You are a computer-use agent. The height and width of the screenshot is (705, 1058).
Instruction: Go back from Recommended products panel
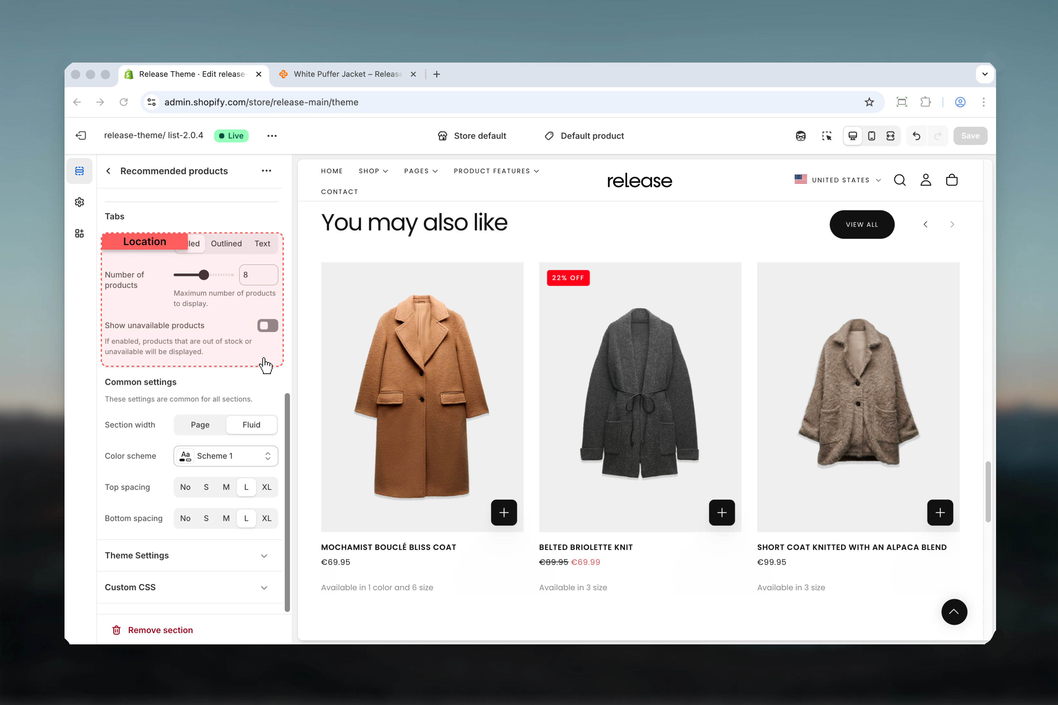tap(108, 171)
